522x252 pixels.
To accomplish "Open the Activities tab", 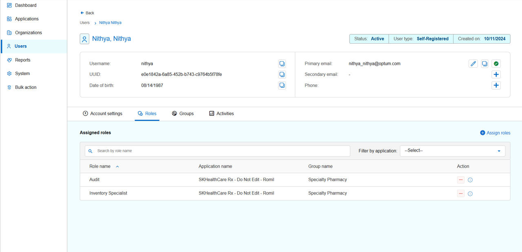I will point(221,113).
